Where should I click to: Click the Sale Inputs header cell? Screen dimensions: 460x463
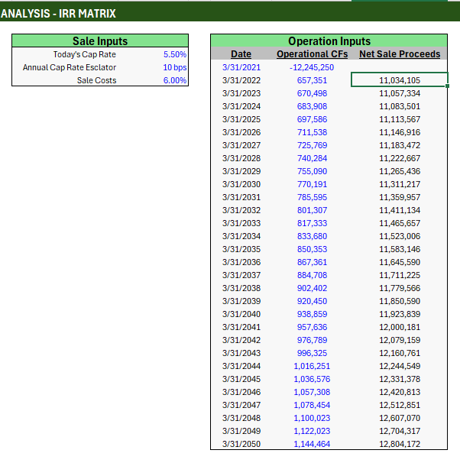click(x=100, y=40)
